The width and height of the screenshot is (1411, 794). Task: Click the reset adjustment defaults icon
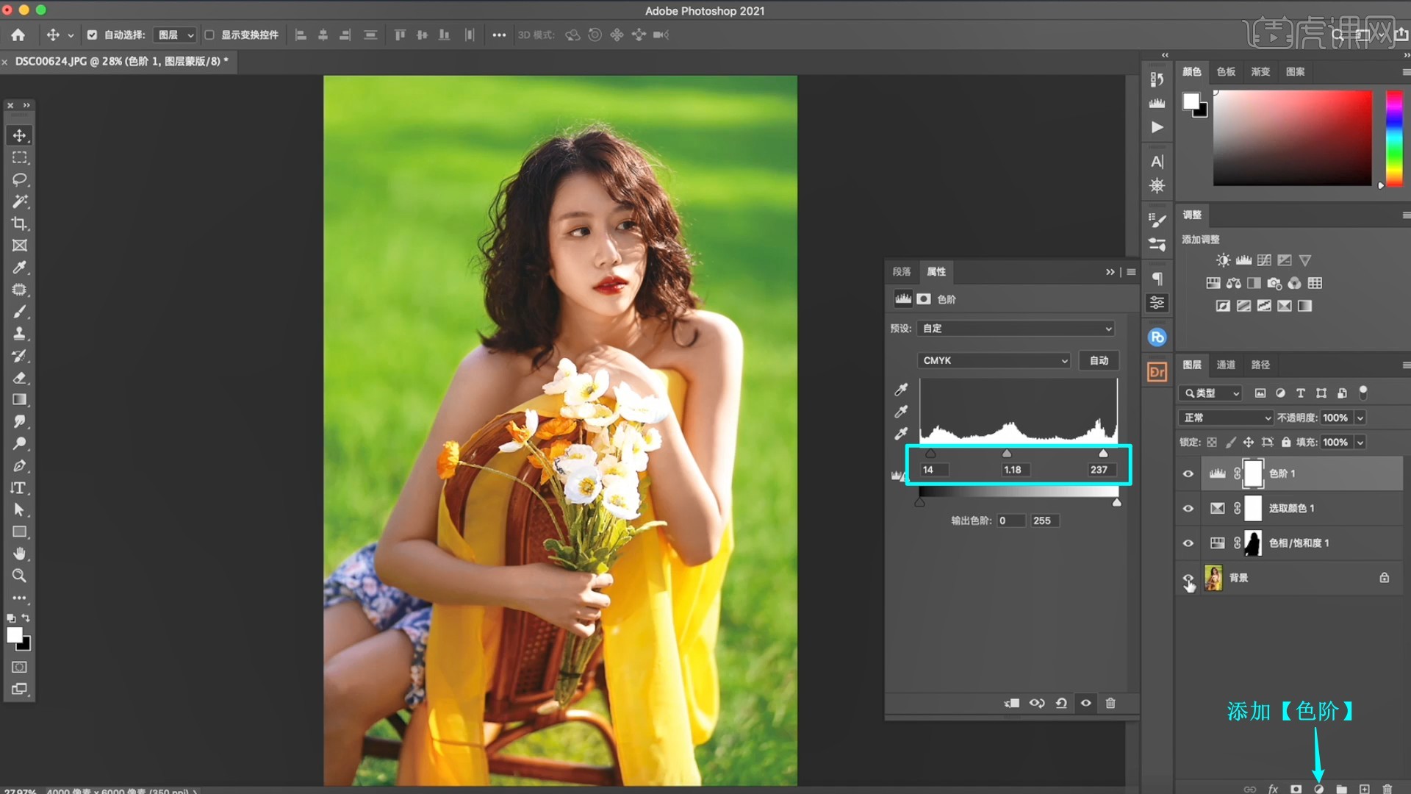[x=1061, y=703]
